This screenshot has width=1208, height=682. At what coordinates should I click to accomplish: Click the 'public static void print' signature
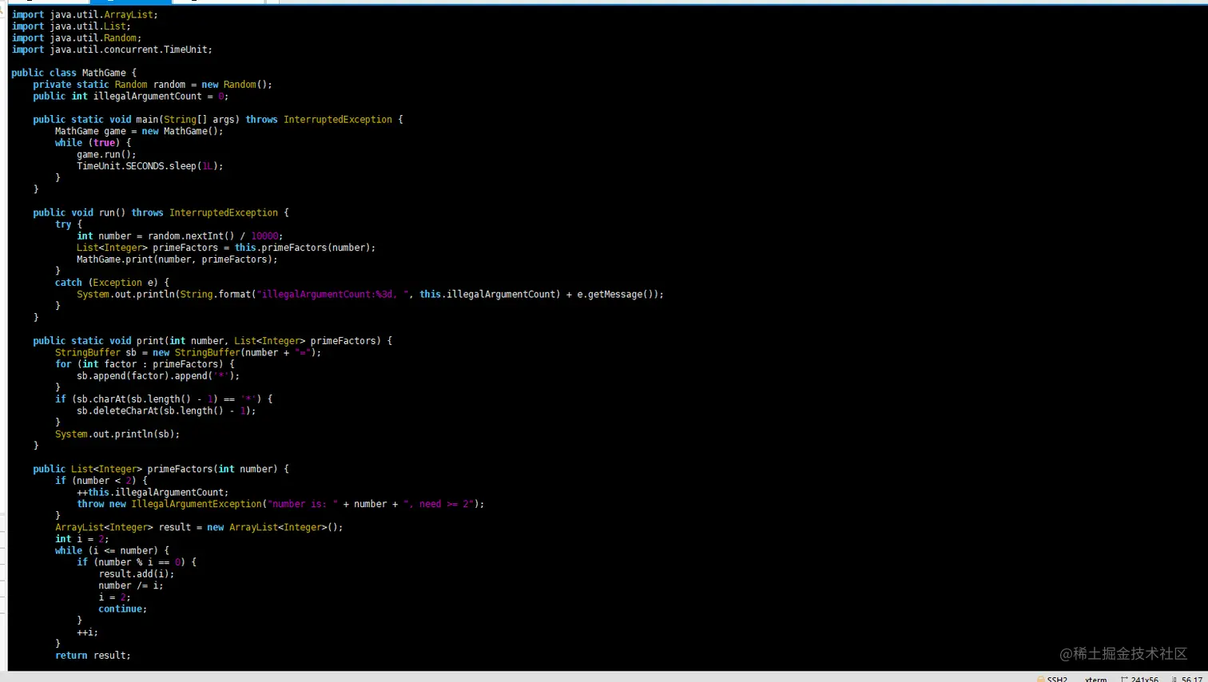coord(213,341)
